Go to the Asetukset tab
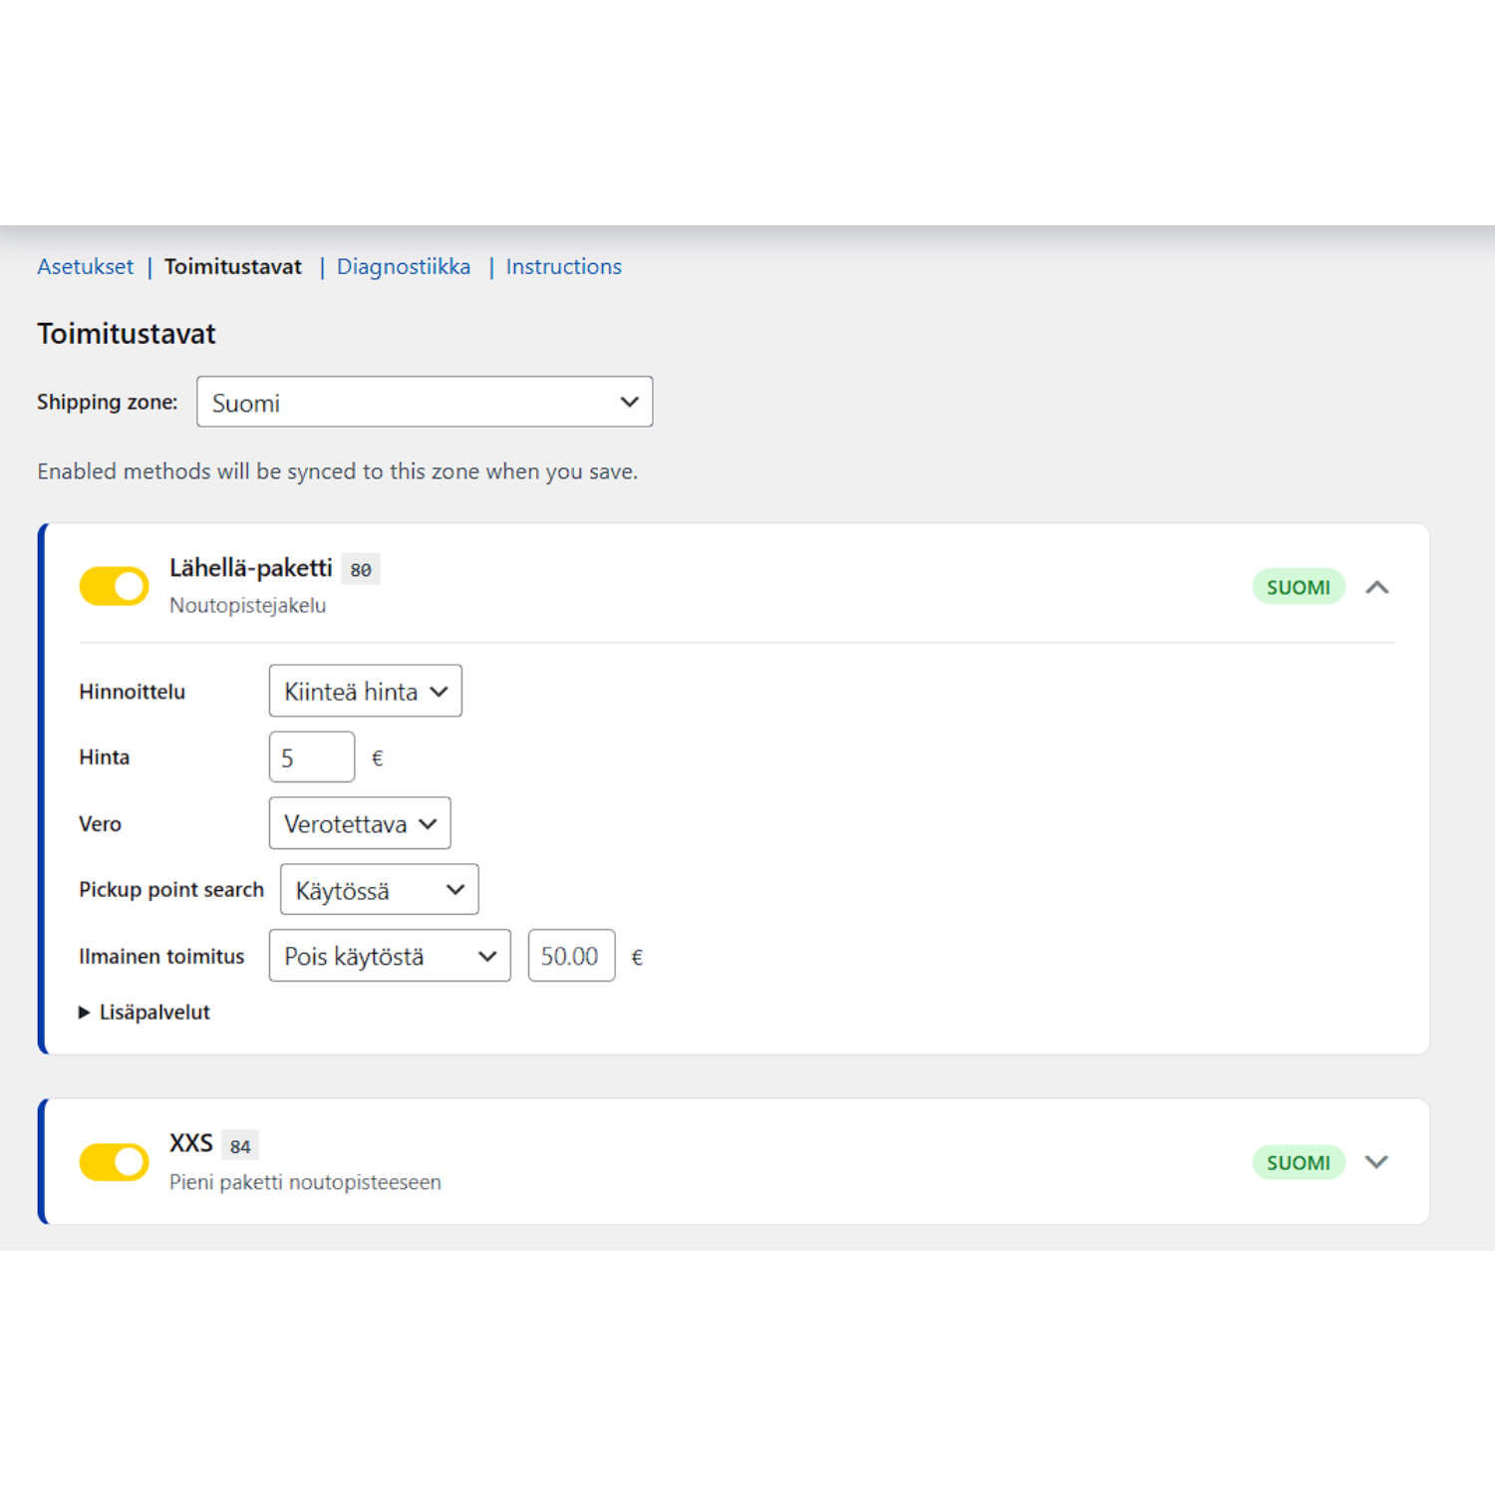Screen dimensions: 1495x1495 point(85,267)
